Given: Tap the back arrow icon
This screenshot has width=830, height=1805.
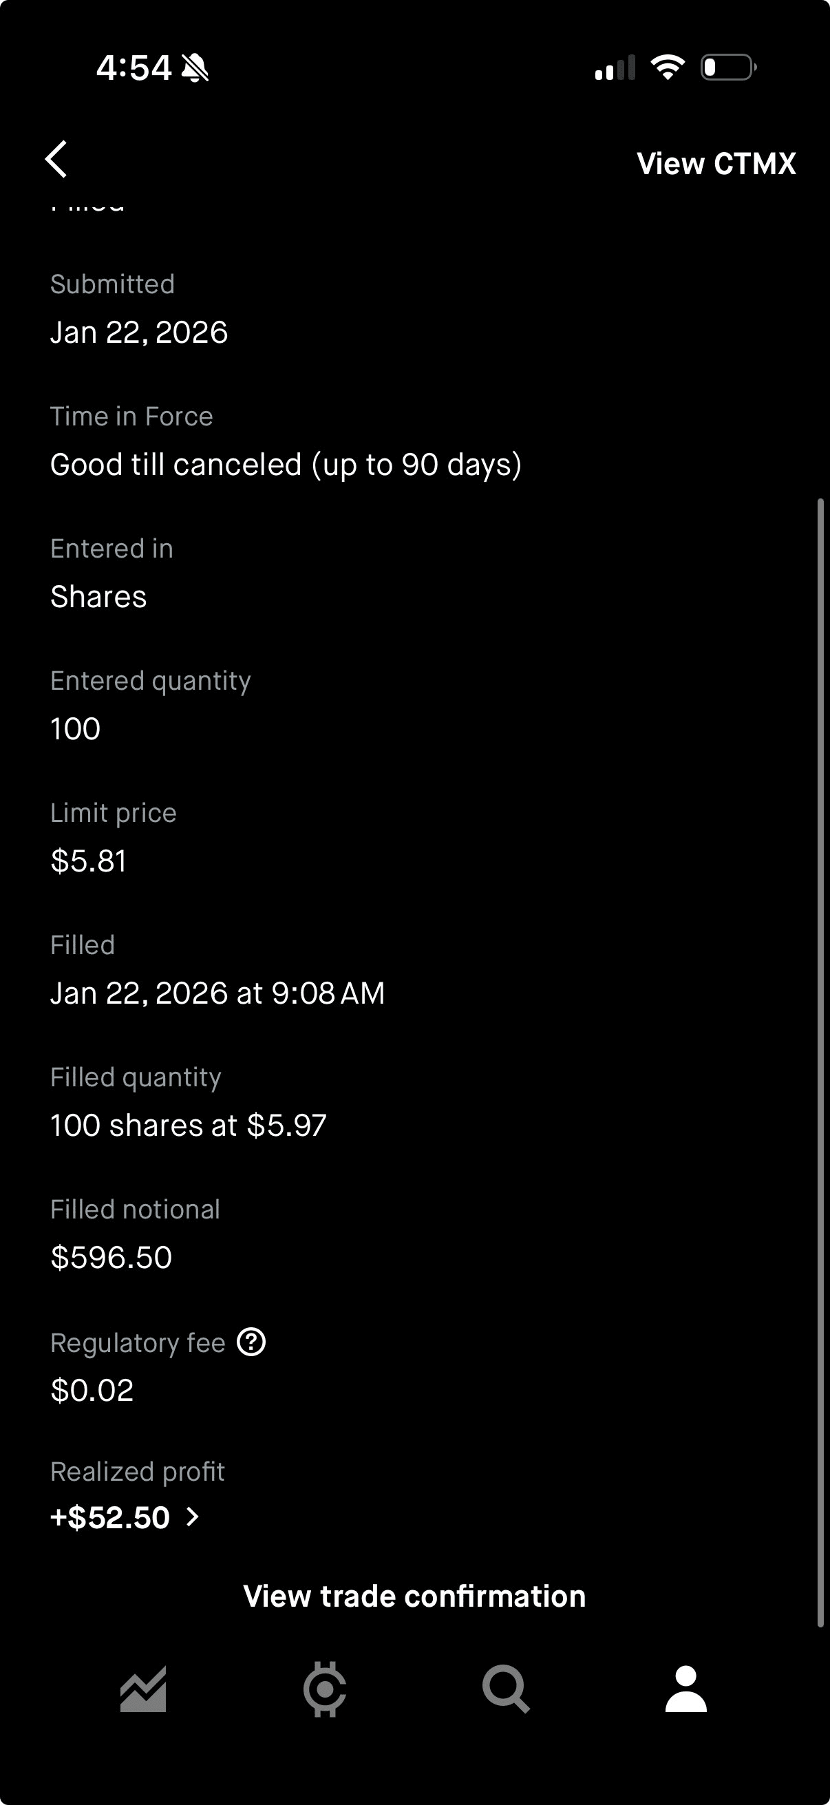Looking at the screenshot, I should [x=56, y=159].
